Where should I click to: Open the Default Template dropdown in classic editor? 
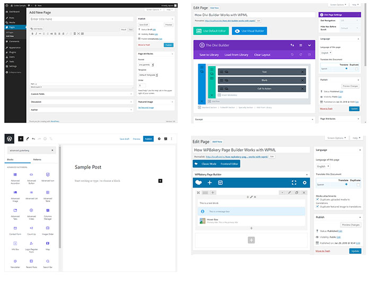coord(148,75)
